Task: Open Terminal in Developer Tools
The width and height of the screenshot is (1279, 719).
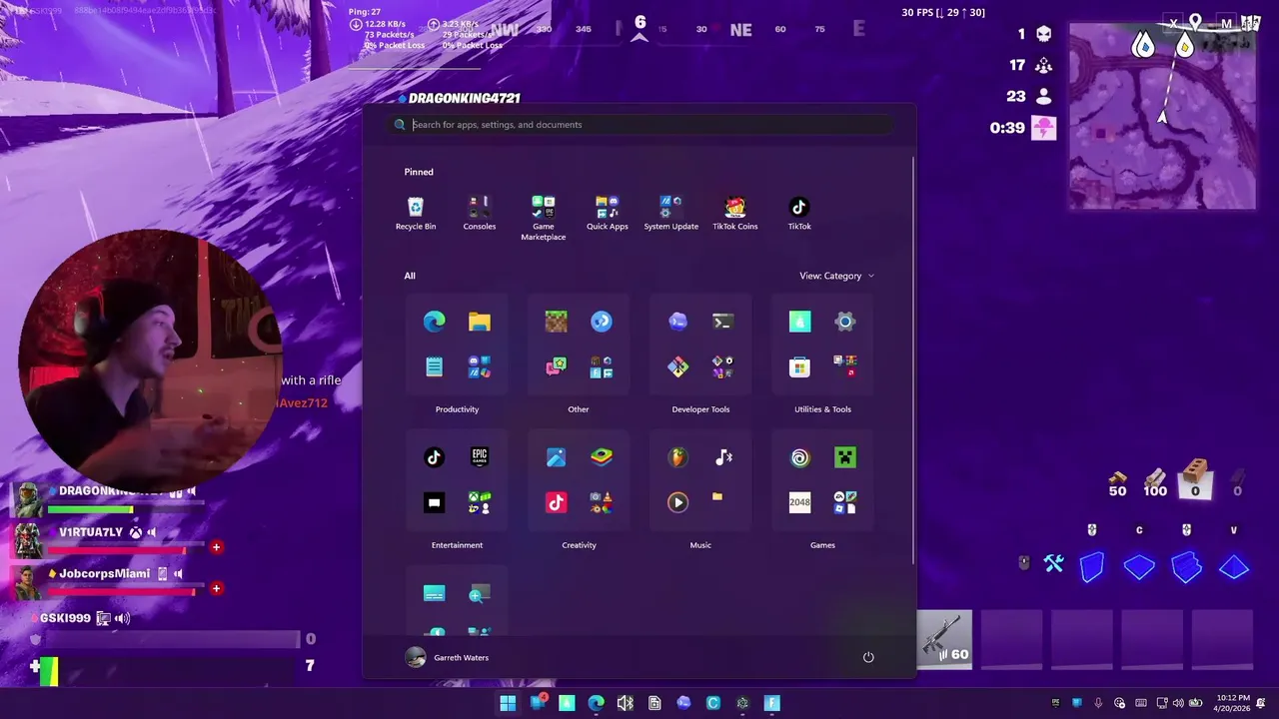Action: point(723,322)
